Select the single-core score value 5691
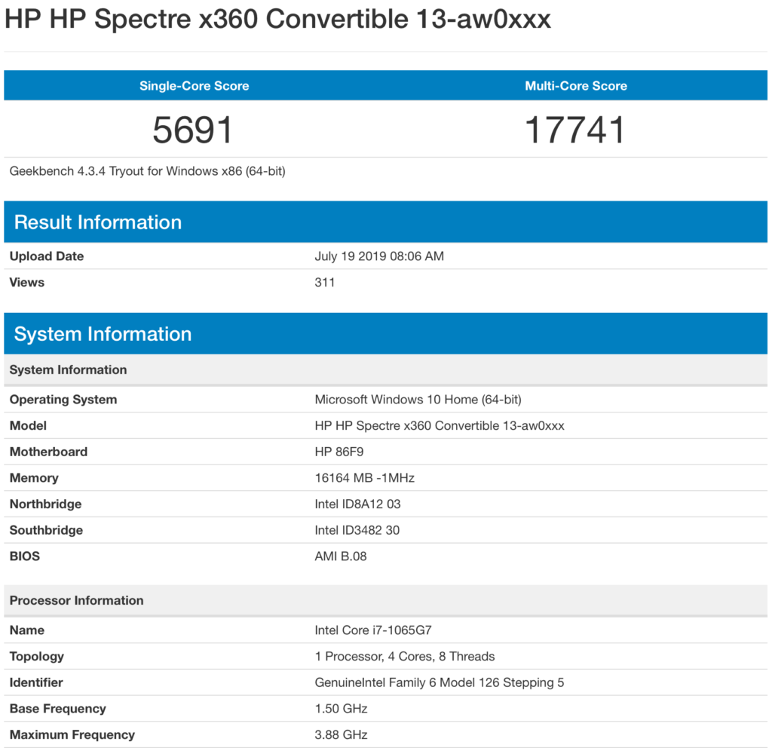The width and height of the screenshot is (772, 748). click(193, 130)
